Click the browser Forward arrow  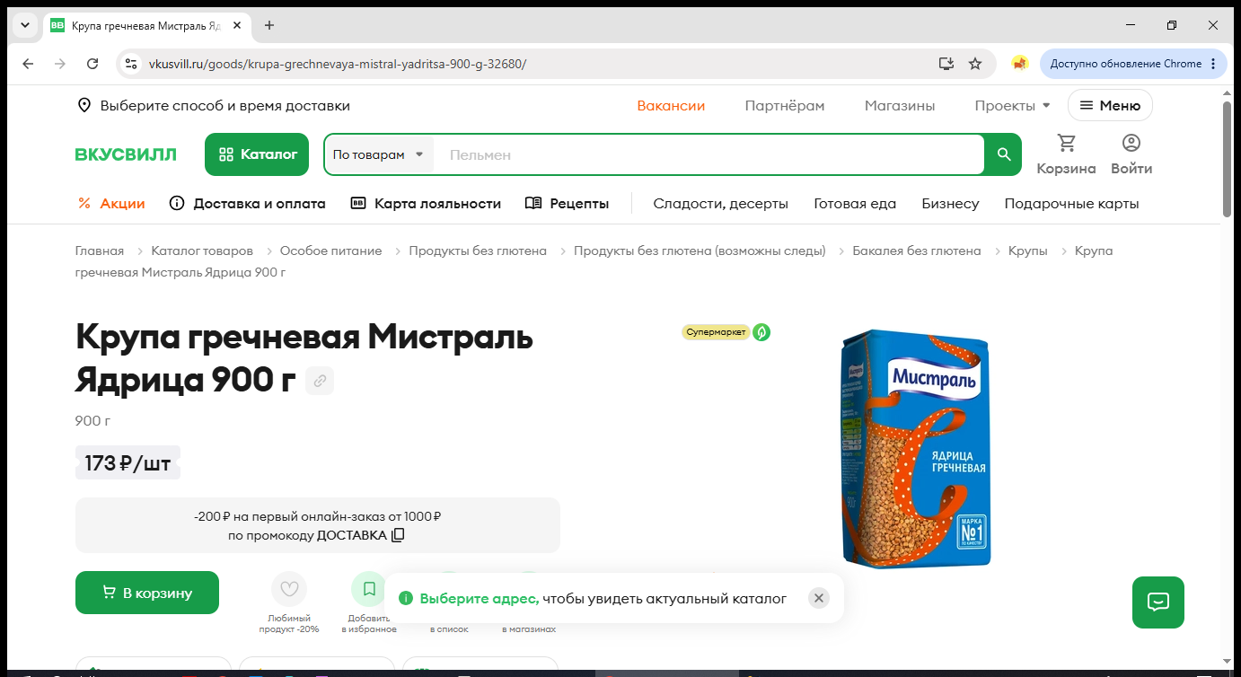point(60,64)
